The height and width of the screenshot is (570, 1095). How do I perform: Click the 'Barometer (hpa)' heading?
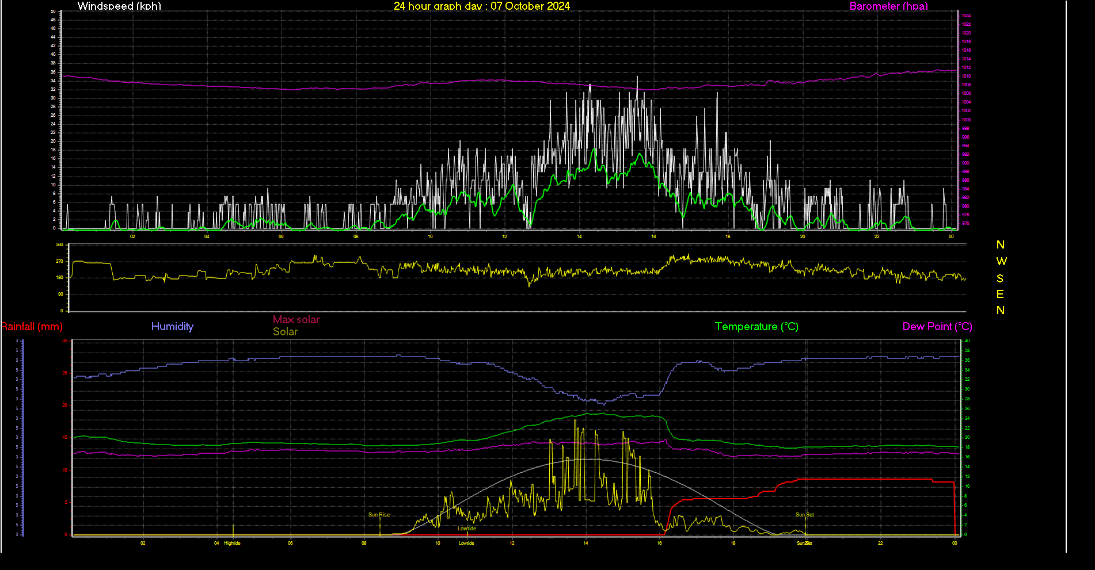pyautogui.click(x=889, y=6)
